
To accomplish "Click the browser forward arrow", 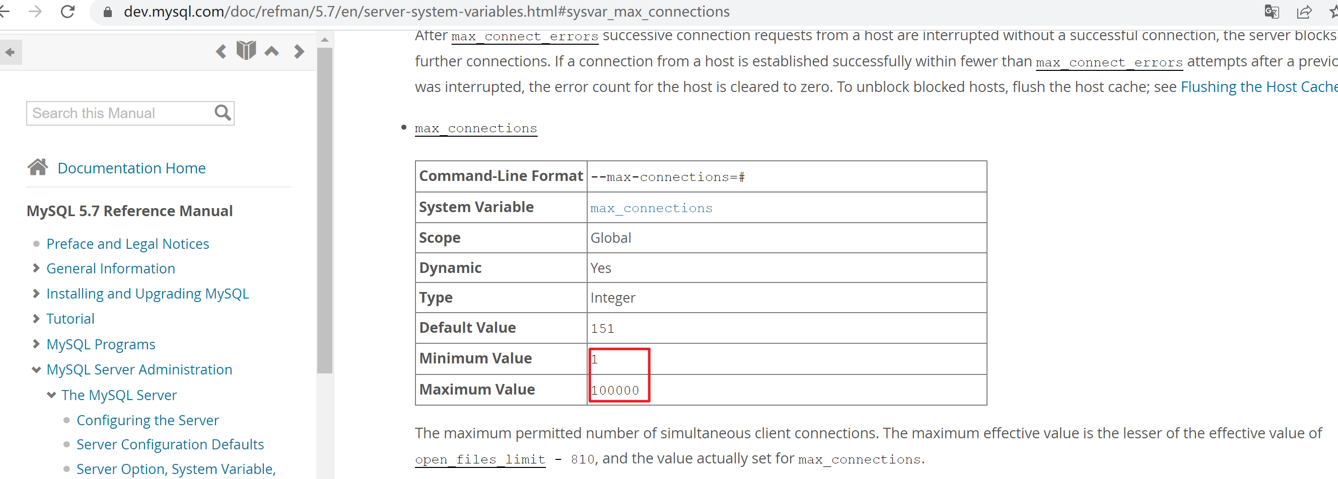I will (x=35, y=12).
